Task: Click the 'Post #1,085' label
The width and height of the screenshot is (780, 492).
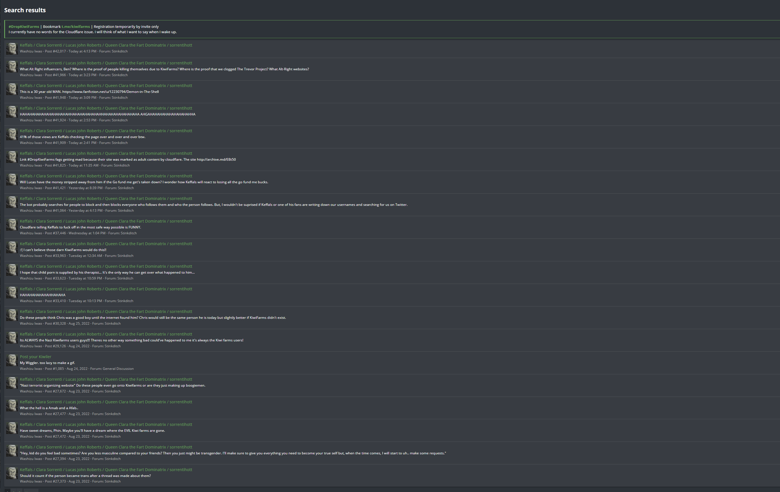Action: pos(54,369)
